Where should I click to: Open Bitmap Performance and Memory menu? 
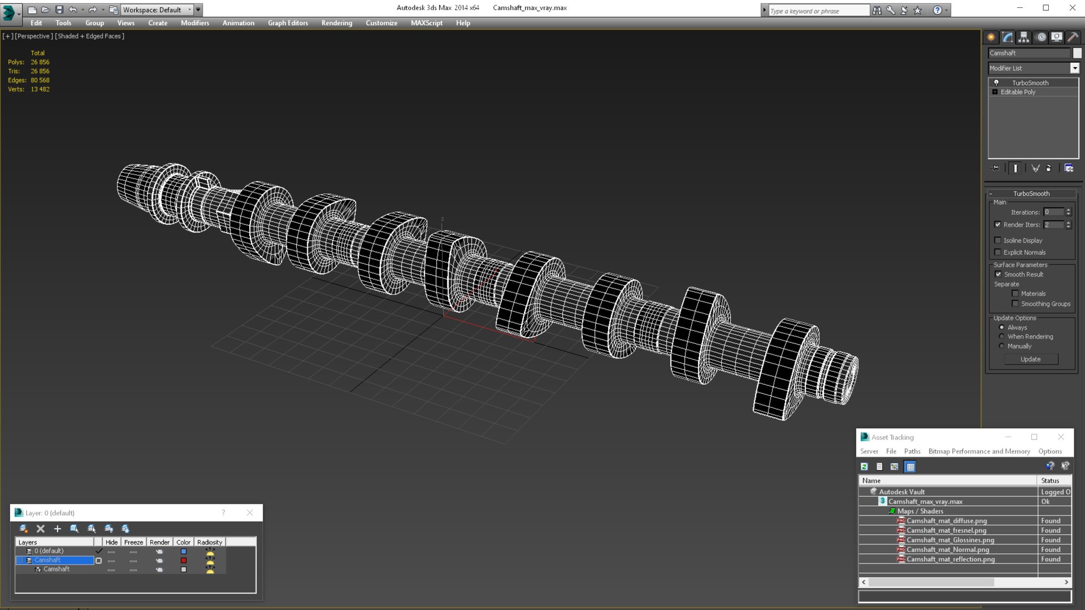pos(979,451)
